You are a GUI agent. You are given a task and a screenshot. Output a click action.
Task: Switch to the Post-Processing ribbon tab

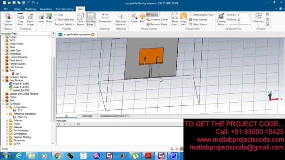pos(65,9)
